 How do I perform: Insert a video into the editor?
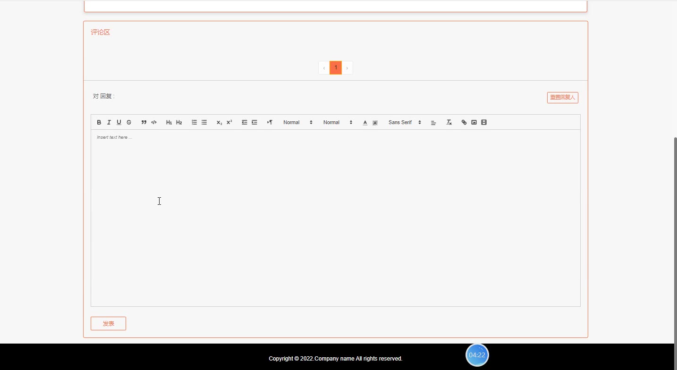tap(484, 122)
